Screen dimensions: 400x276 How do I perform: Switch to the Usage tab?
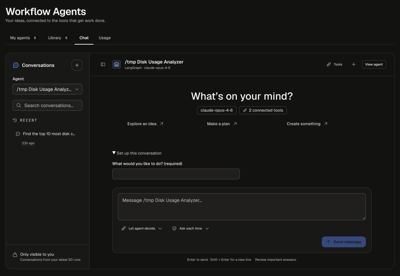(105, 38)
